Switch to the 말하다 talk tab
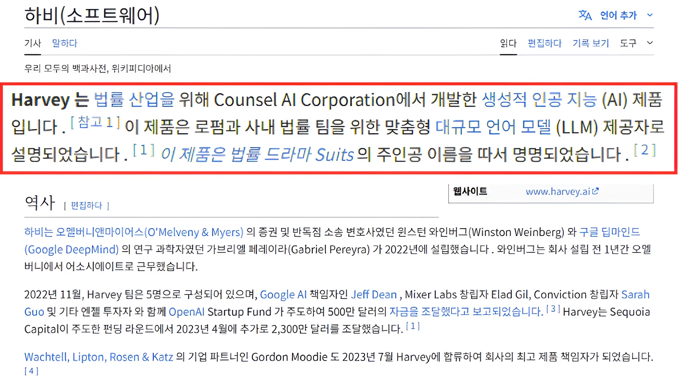Image resolution: width=678 pixels, height=383 pixels. (x=64, y=43)
